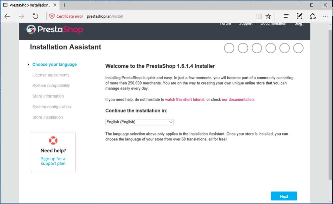The height and width of the screenshot is (204, 333).
Task: Open the watch this short tutorial link
Action: click(x=185, y=100)
